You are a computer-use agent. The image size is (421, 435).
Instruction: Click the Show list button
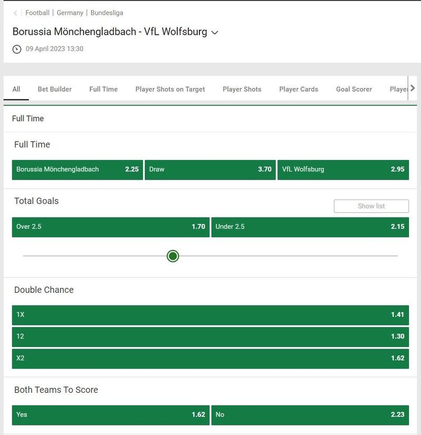click(x=371, y=206)
